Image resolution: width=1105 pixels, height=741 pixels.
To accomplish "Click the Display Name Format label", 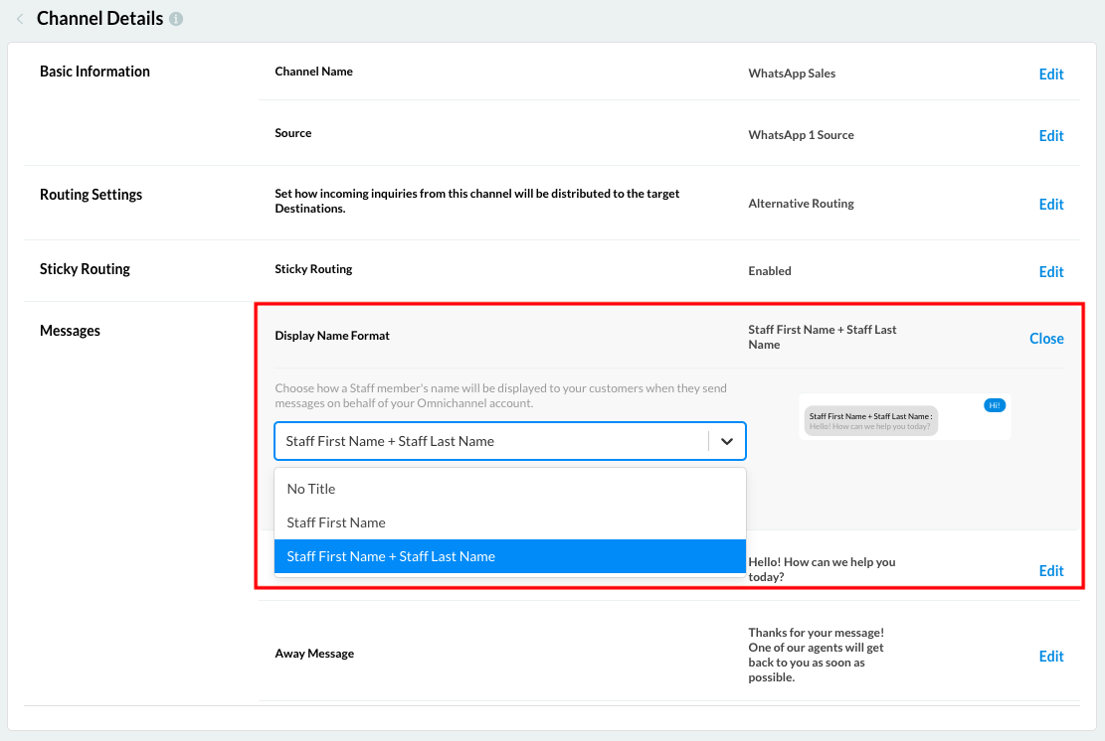I will click(x=332, y=336).
